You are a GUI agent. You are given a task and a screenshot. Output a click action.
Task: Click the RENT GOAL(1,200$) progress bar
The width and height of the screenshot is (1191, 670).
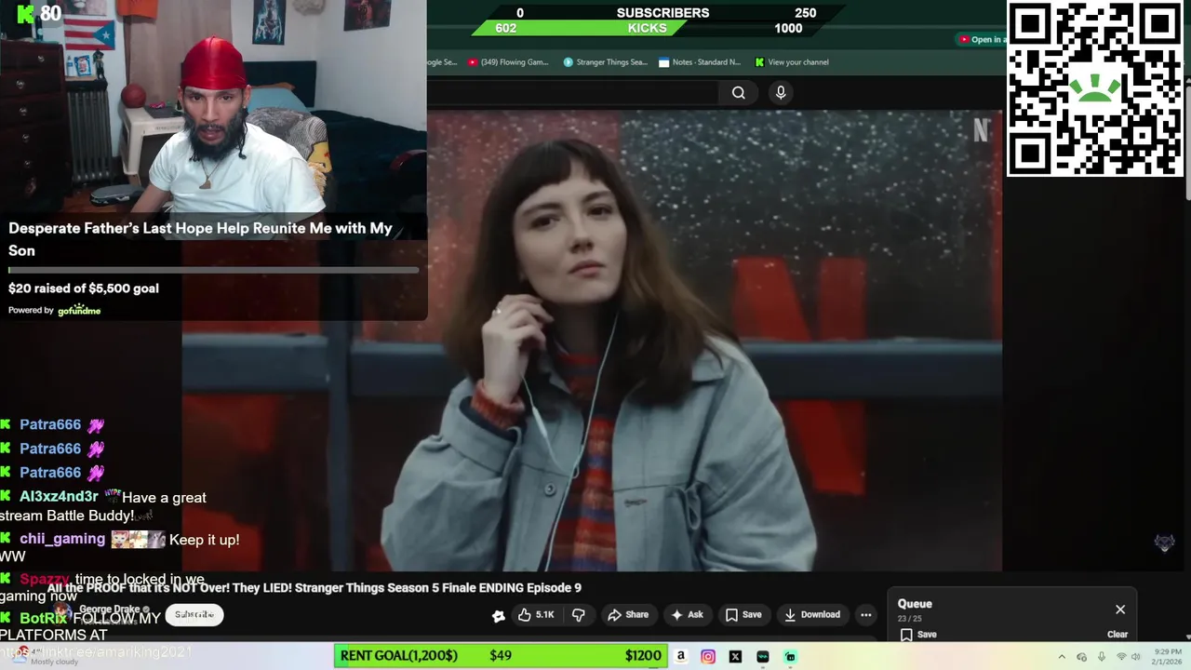[x=499, y=655]
